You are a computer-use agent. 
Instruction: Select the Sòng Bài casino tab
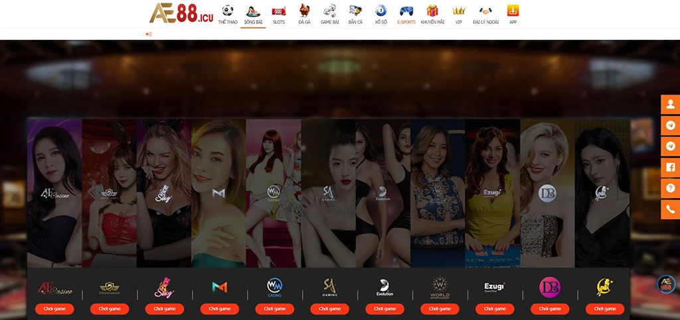click(x=253, y=11)
